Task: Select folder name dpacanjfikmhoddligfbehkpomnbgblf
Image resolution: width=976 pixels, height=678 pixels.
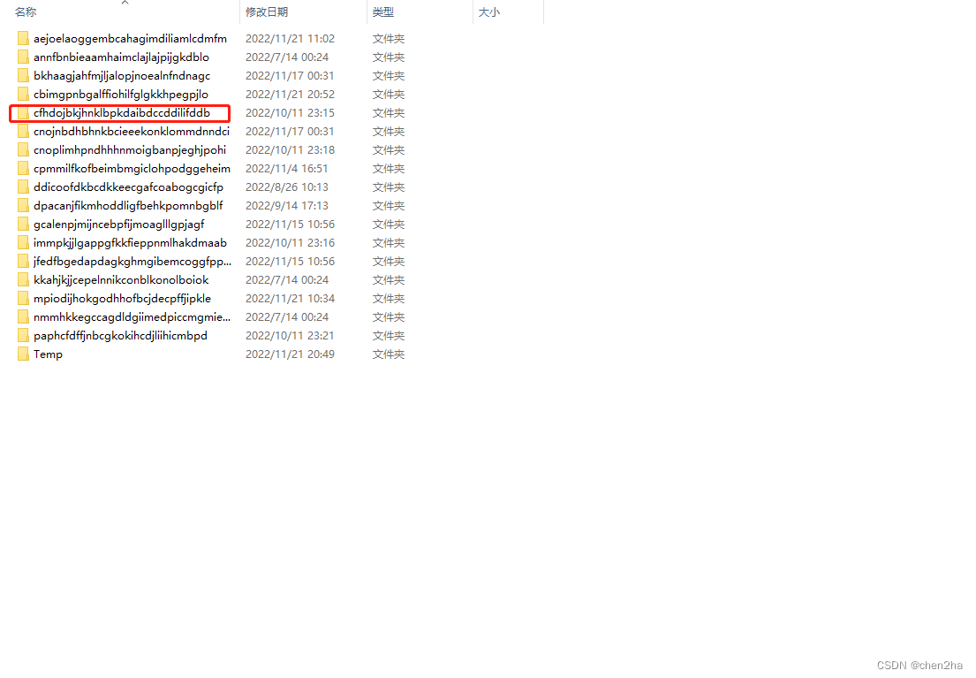Action: pos(128,206)
